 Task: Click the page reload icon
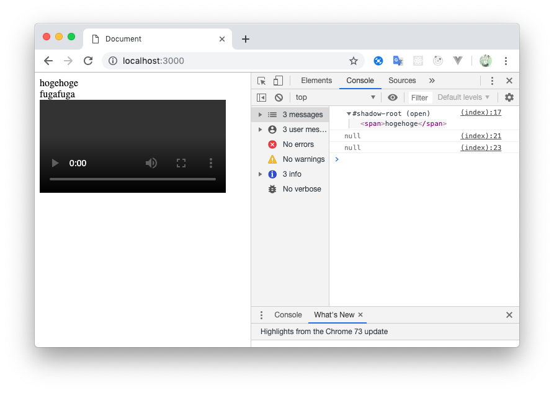(87, 61)
